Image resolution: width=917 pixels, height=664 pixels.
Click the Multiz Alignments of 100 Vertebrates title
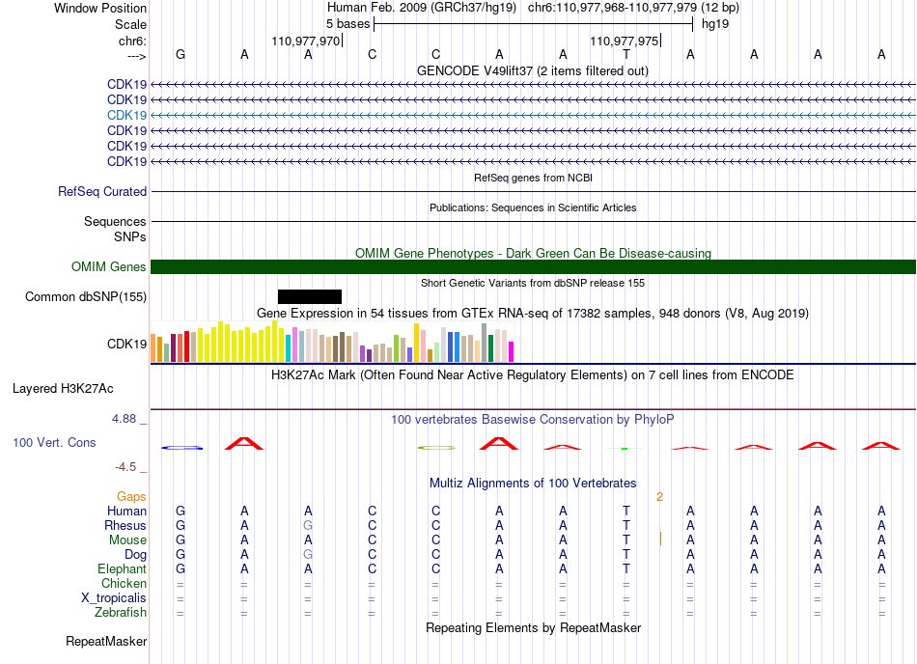pos(533,483)
